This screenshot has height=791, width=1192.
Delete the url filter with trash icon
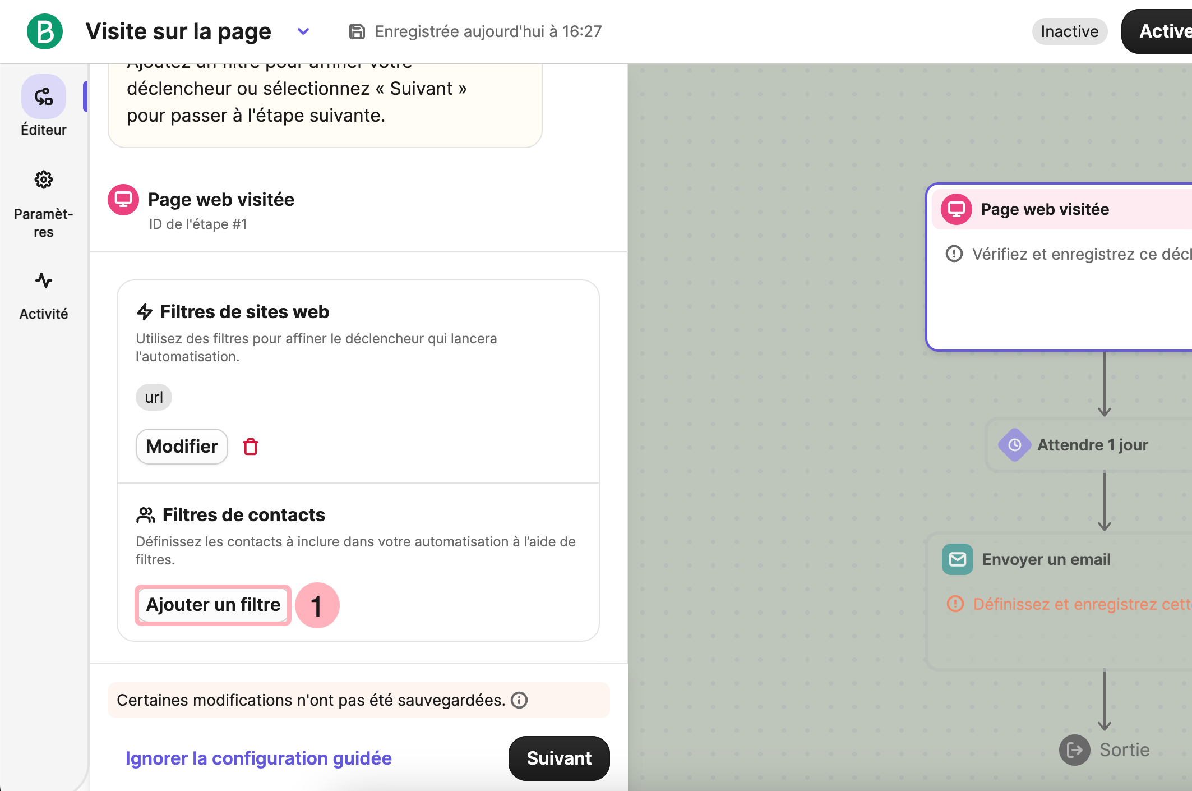coord(251,447)
